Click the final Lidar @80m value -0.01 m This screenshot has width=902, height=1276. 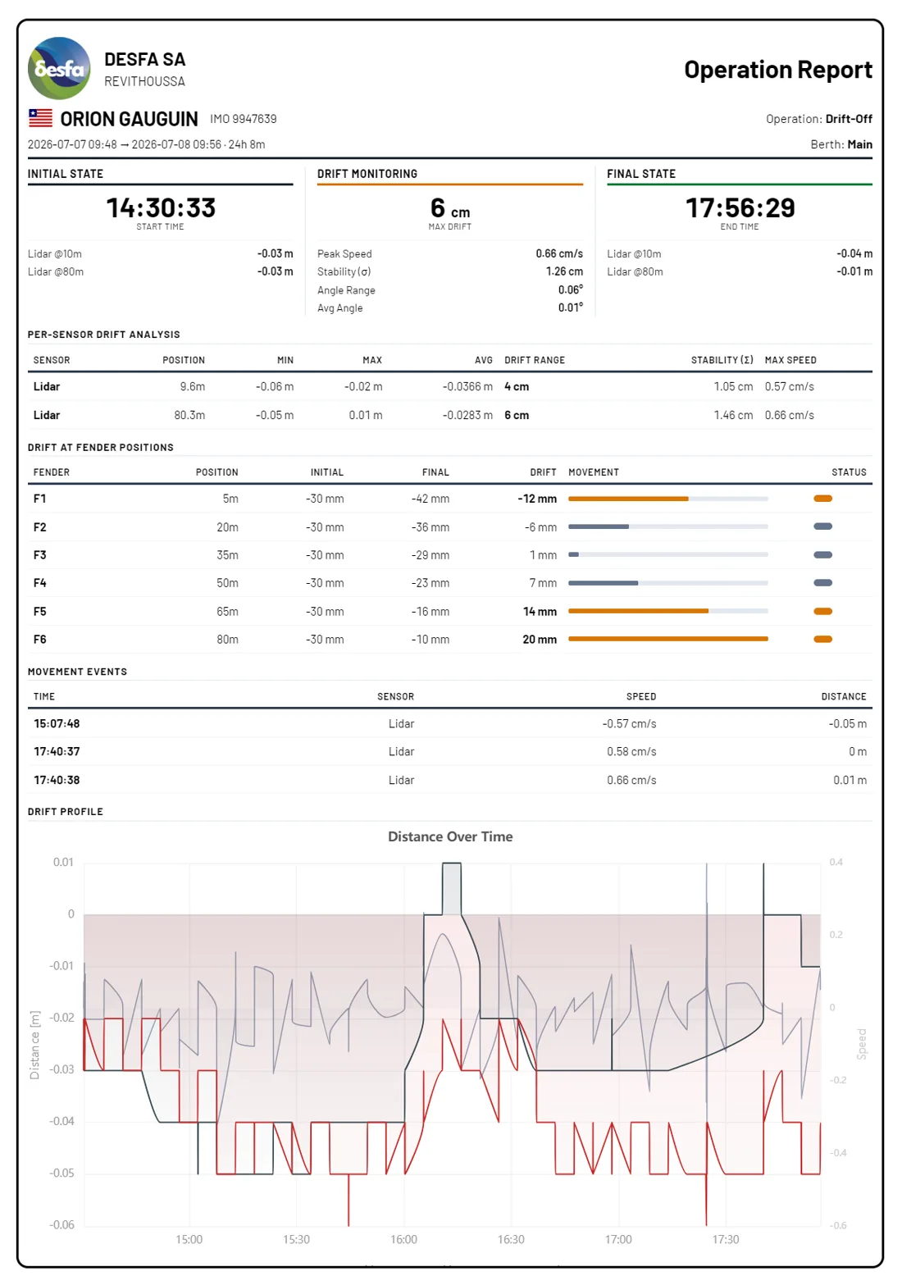click(x=854, y=271)
